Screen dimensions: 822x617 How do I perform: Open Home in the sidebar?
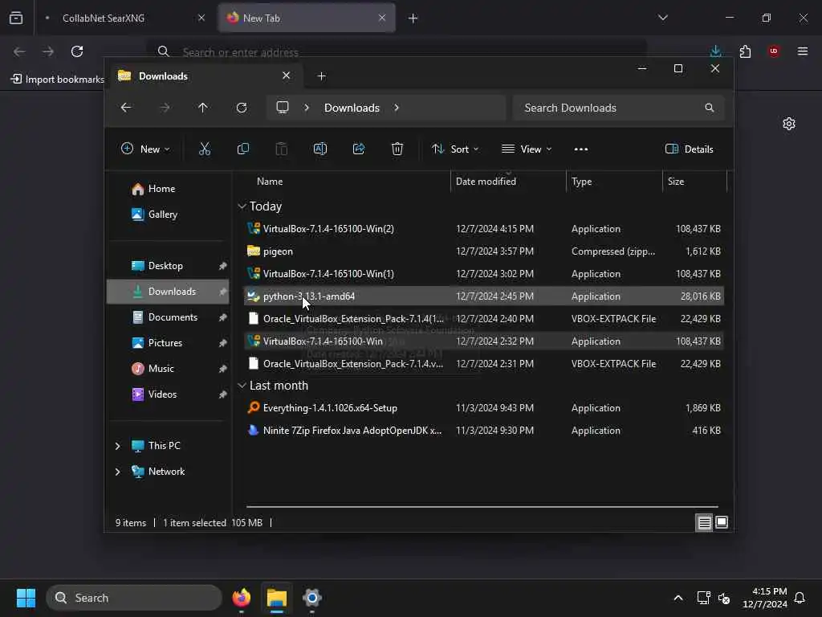point(161,188)
